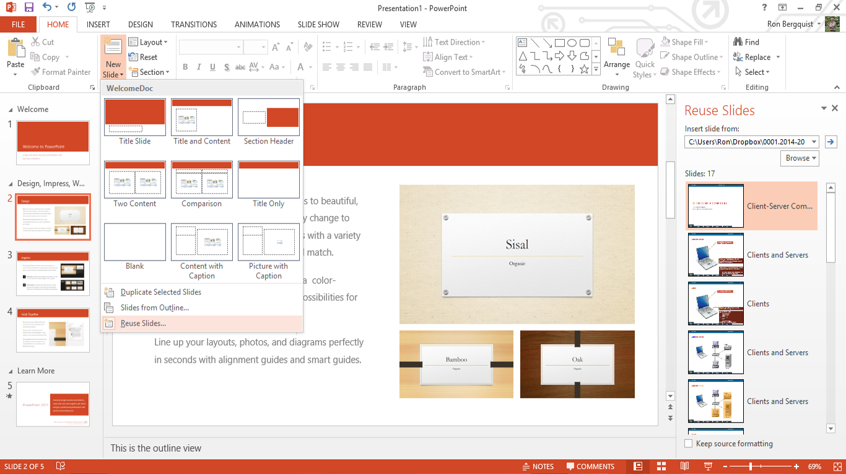Toggle the Comments pane in status bar

pos(589,467)
